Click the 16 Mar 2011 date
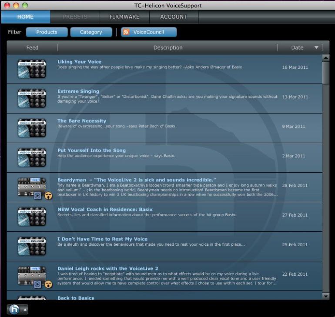Screen dimensions: 335x317 [x=295, y=67]
